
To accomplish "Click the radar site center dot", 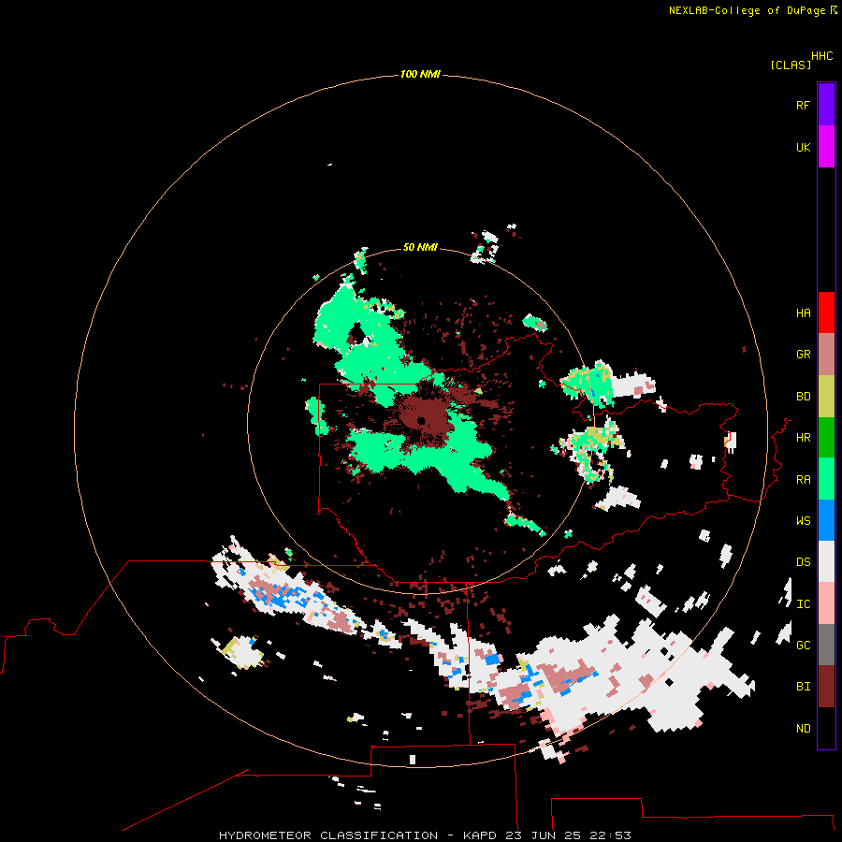I will click(x=422, y=420).
